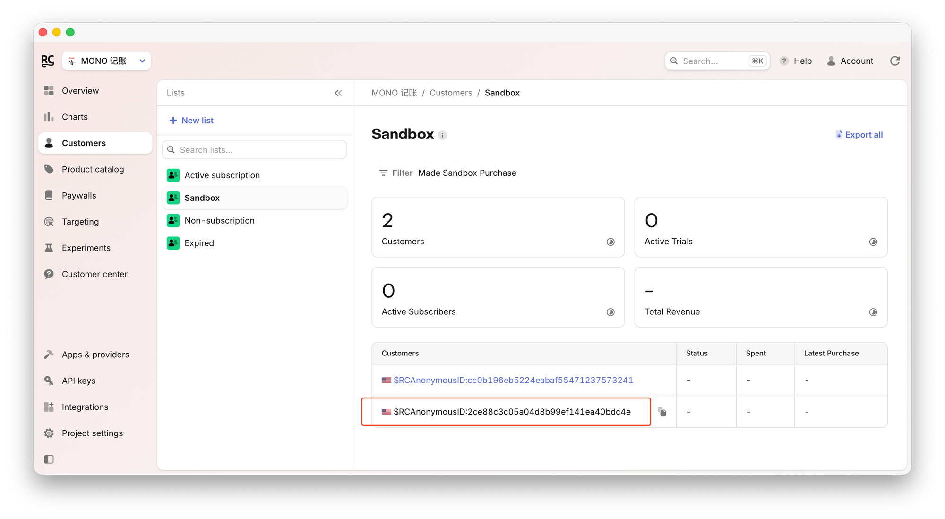This screenshot has width=945, height=519.
Task: Open the MONO 记账 project dropdown
Action: 107,61
